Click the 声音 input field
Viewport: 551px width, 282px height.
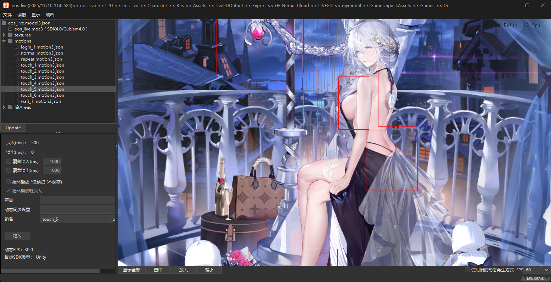tap(78, 200)
